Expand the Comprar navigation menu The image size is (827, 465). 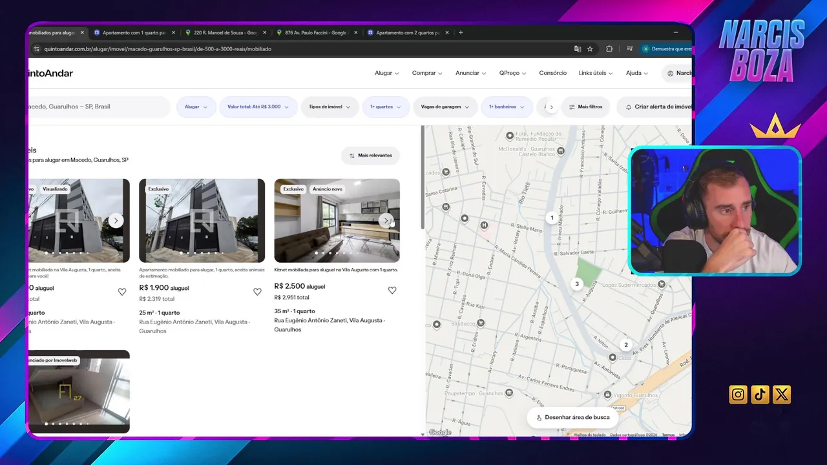[x=427, y=73]
